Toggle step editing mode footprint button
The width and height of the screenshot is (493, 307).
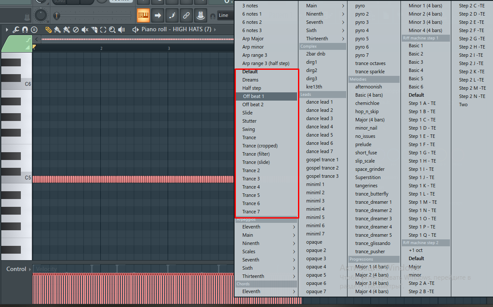tap(172, 15)
